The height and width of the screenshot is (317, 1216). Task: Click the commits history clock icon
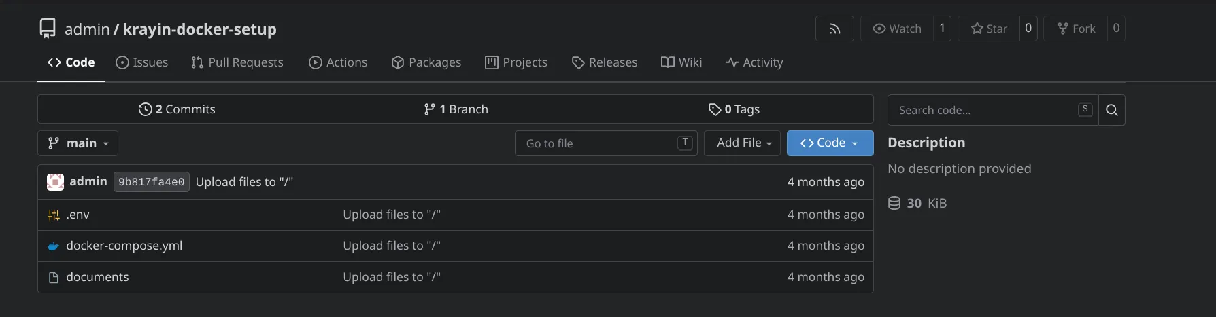pyautogui.click(x=145, y=109)
